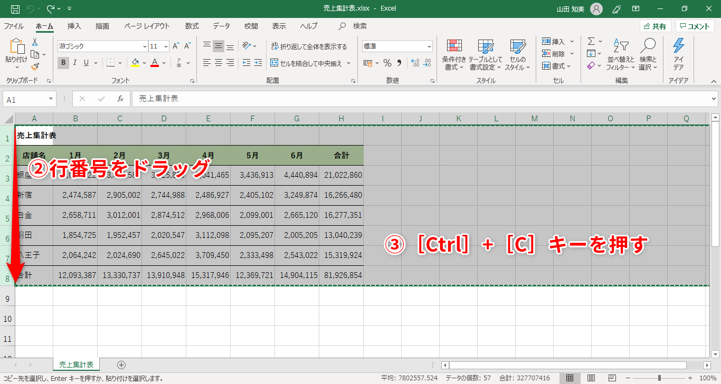
Task: Open the font size 11 dropdown
Action: (166, 46)
